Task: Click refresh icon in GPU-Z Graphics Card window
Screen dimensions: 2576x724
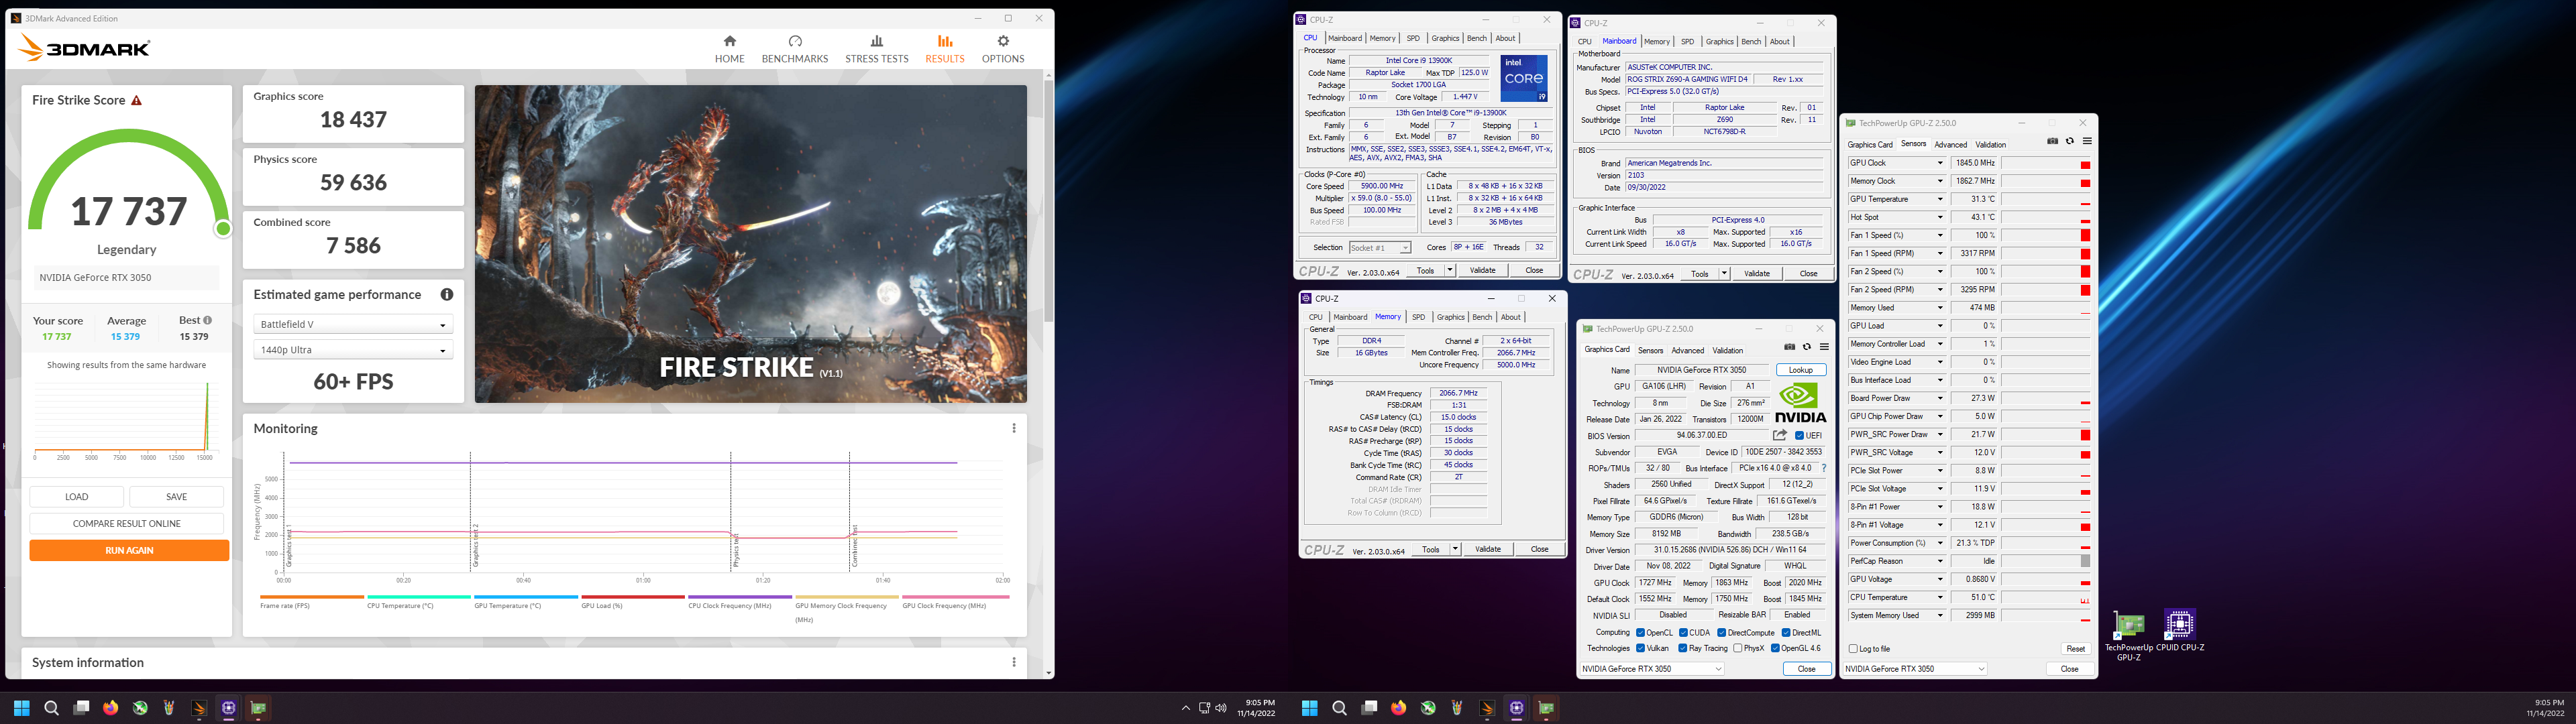Action: click(x=1806, y=347)
